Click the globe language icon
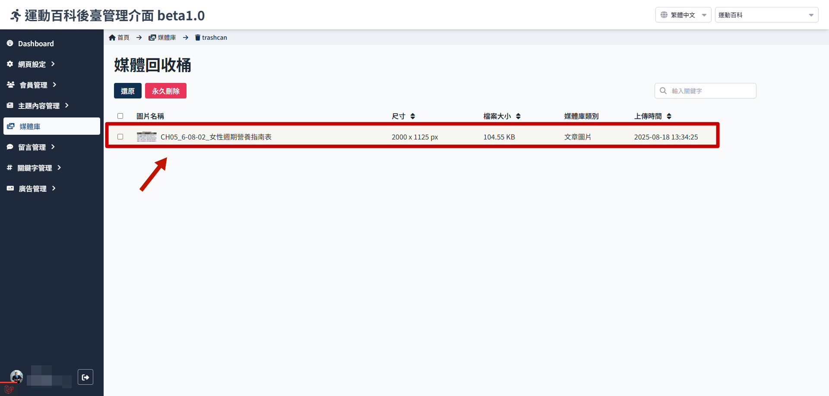 [x=664, y=15]
